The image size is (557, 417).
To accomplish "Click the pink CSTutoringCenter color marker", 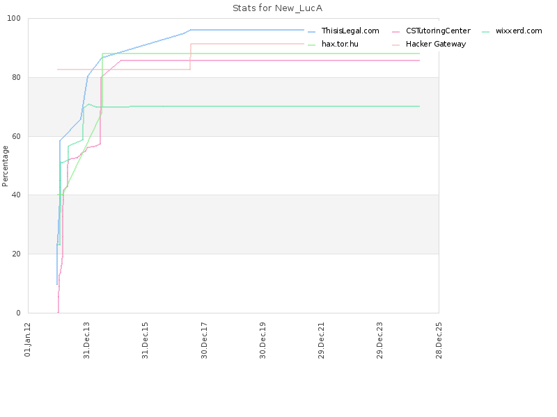I will (396, 32).
